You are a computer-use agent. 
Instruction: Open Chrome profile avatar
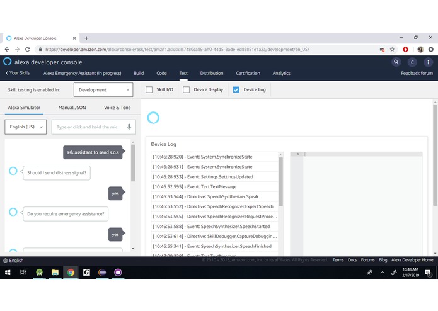420,49
